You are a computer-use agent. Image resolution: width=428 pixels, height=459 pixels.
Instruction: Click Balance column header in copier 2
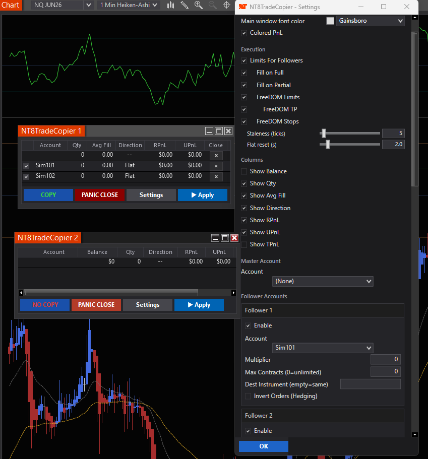tap(97, 252)
